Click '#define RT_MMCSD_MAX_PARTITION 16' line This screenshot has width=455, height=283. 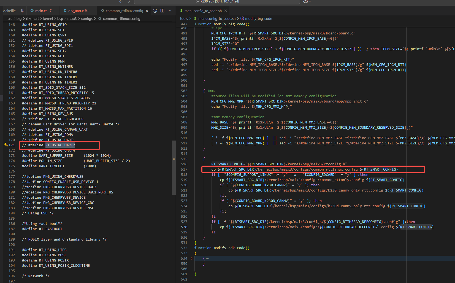point(57,108)
